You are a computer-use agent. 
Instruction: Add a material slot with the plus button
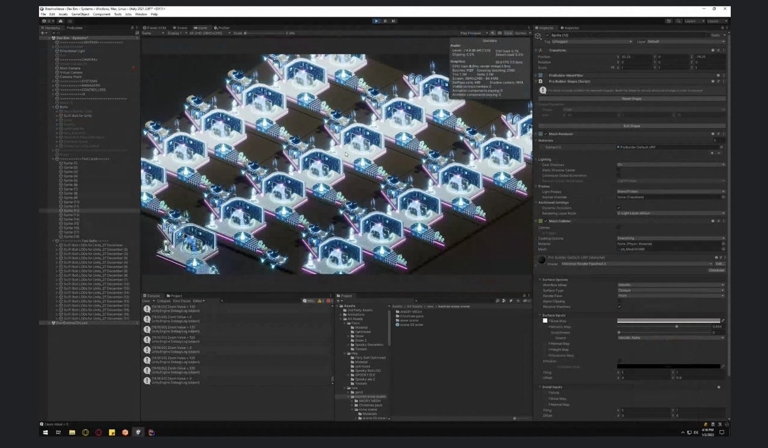[712, 153]
